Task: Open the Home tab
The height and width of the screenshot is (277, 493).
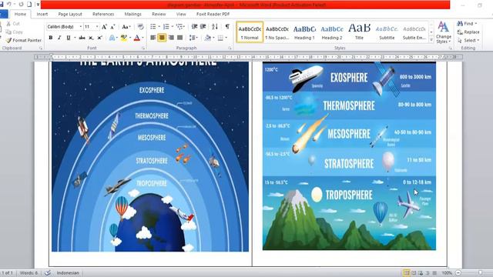Action: [x=20, y=14]
